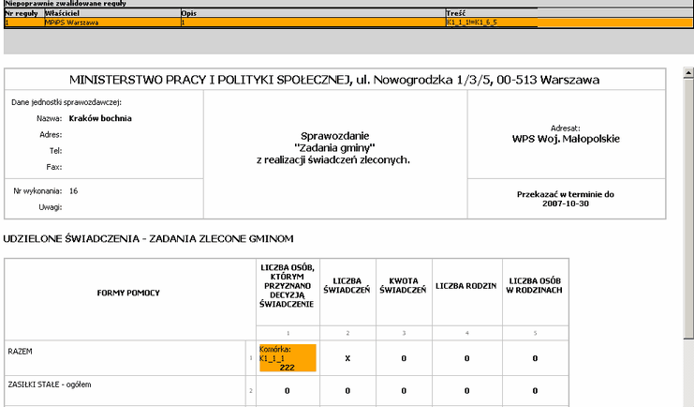Click the highlighted orange cell K1_1_1
Image resolution: width=694 pixels, height=407 pixels.
point(287,358)
